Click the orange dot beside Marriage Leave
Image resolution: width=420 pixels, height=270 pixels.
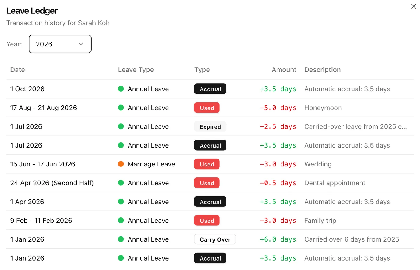pos(121,164)
